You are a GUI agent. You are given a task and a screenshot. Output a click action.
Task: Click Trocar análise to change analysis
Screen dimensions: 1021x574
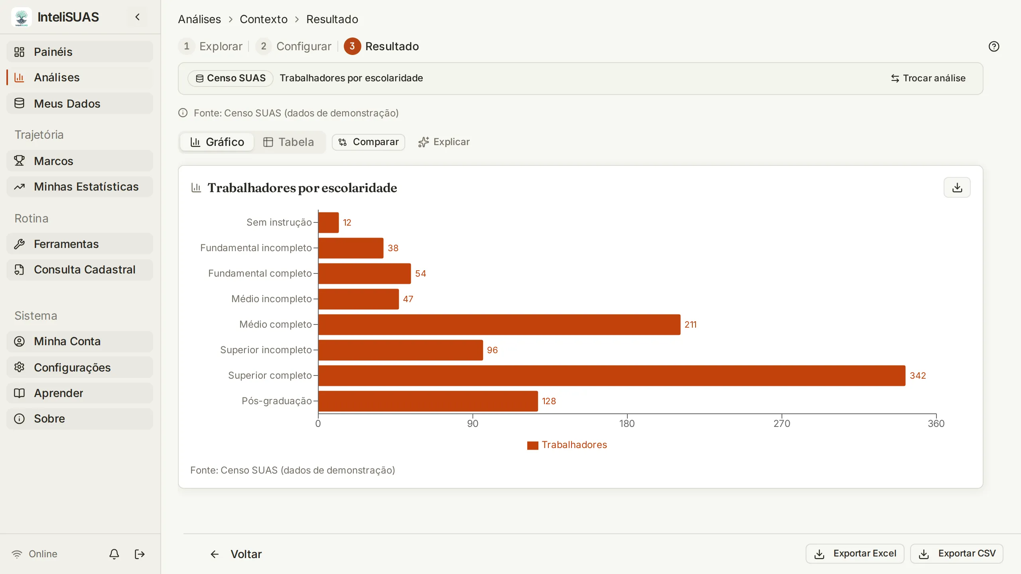[928, 78]
